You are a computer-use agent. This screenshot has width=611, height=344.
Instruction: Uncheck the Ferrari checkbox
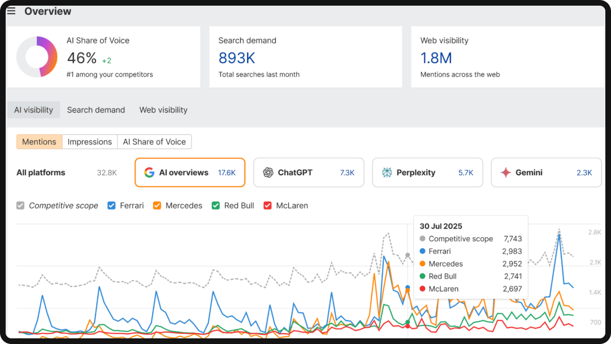pos(111,206)
